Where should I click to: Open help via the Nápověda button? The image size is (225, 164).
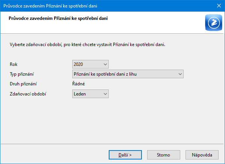point(202,155)
